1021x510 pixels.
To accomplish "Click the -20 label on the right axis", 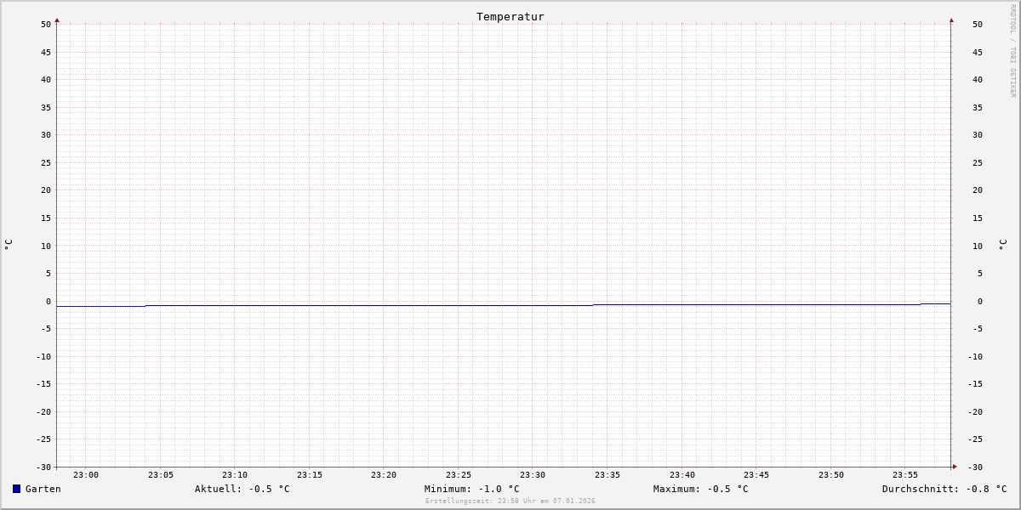I will tap(977, 412).
